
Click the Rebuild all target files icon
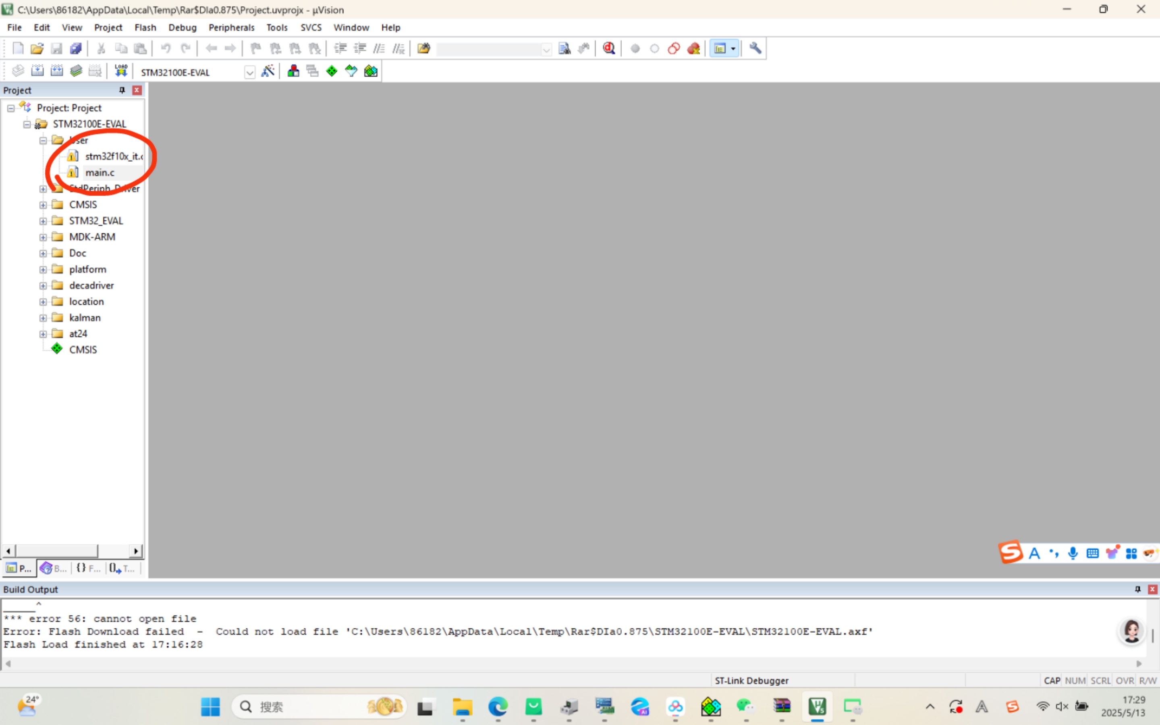[56, 71]
